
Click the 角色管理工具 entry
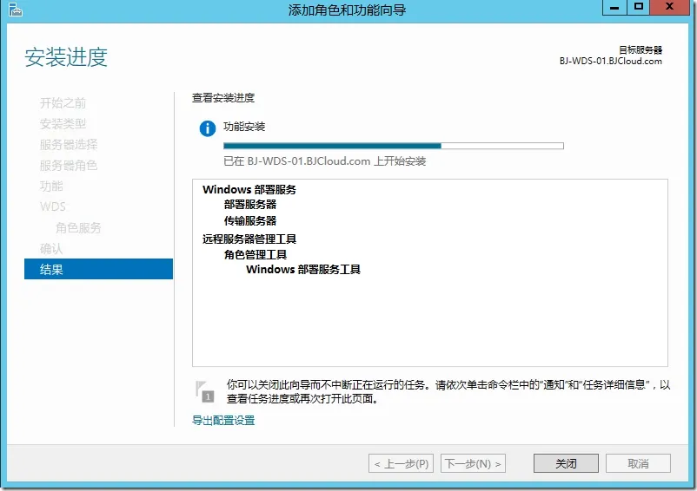[256, 254]
